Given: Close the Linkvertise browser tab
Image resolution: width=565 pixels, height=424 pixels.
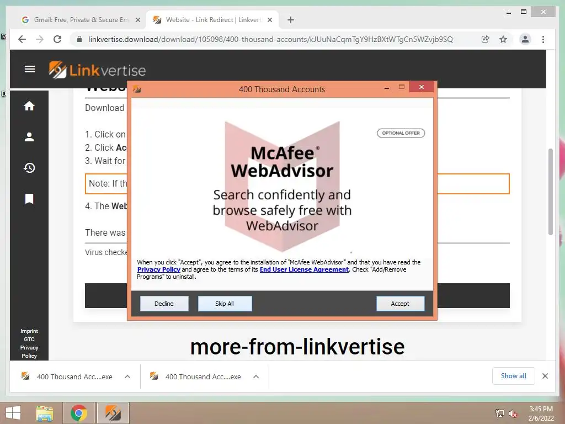Looking at the screenshot, I should click(269, 20).
